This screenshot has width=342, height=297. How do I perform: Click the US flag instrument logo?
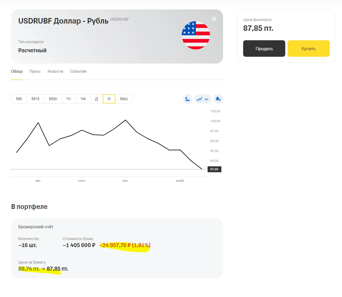tap(196, 35)
